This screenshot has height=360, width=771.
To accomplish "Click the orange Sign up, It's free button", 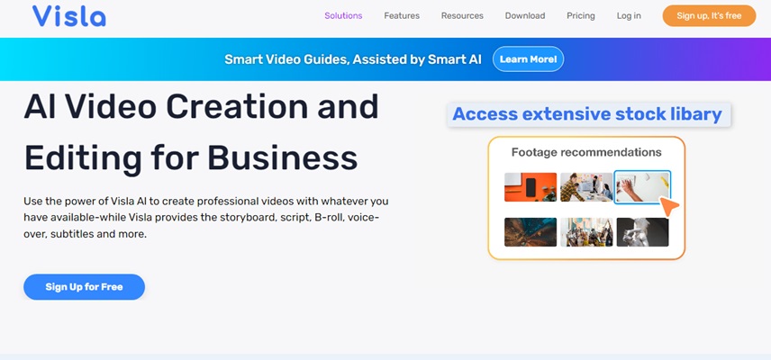I will pos(709,15).
